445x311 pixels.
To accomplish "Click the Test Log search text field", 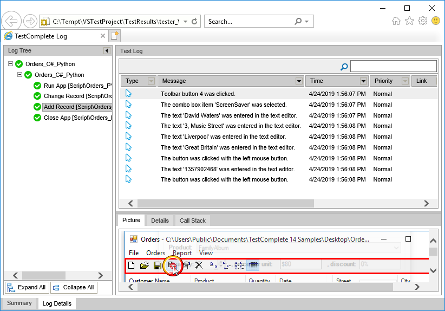I will pos(394,66).
